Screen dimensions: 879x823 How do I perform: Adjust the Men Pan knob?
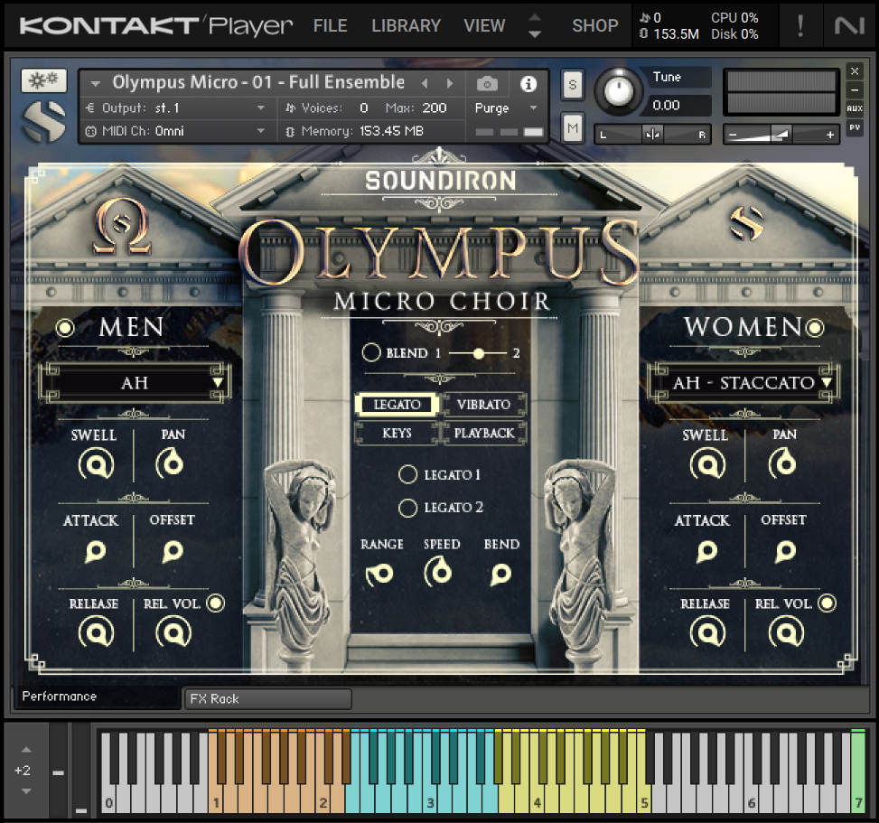[x=170, y=463]
